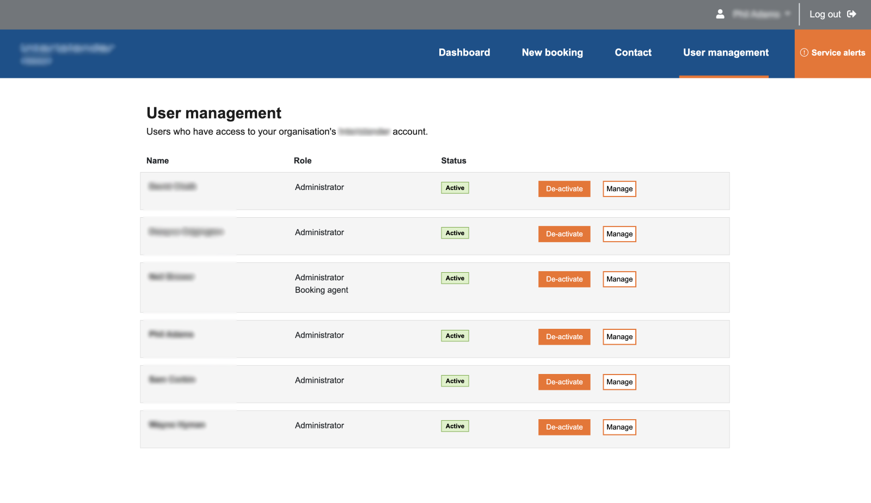The height and width of the screenshot is (503, 871).
Task: Open the New booking page
Action: click(x=552, y=52)
